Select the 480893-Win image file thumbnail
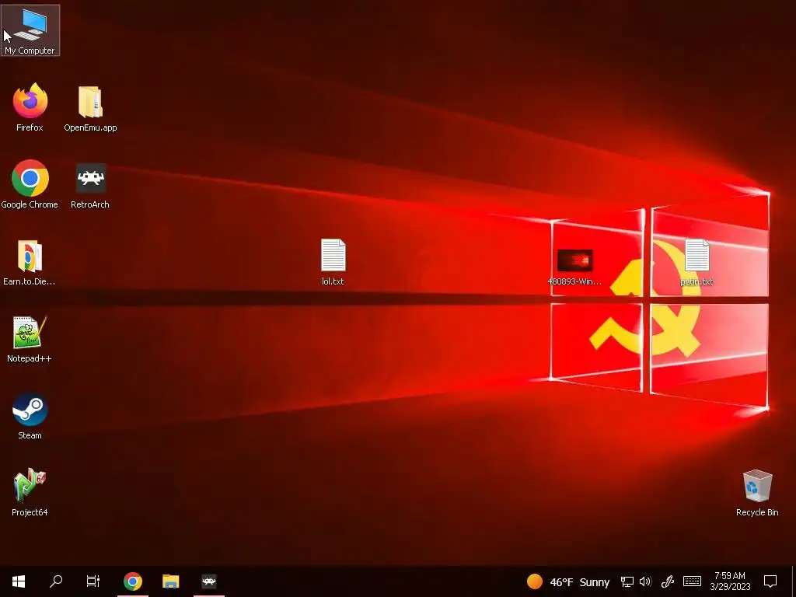 tap(574, 267)
